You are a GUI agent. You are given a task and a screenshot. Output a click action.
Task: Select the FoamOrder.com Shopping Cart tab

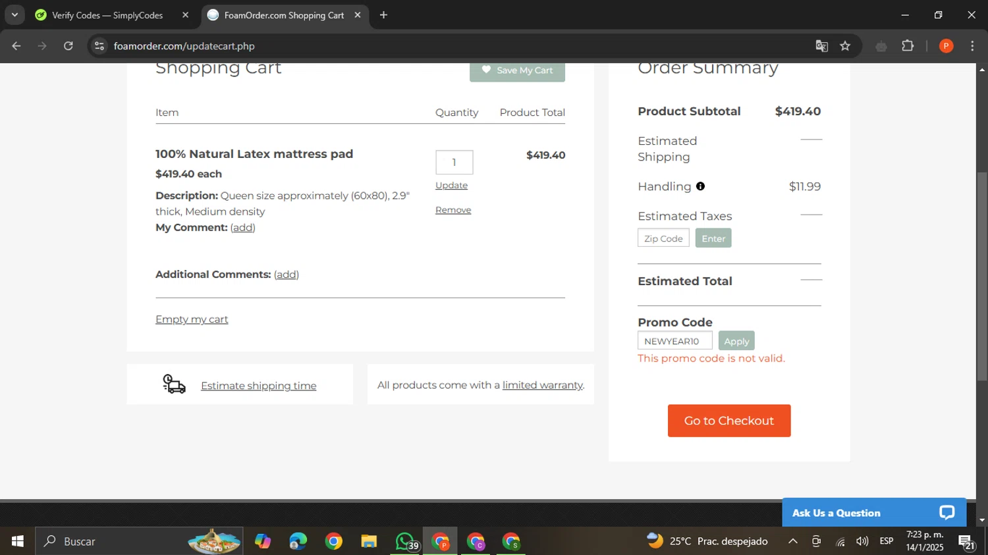pos(284,15)
